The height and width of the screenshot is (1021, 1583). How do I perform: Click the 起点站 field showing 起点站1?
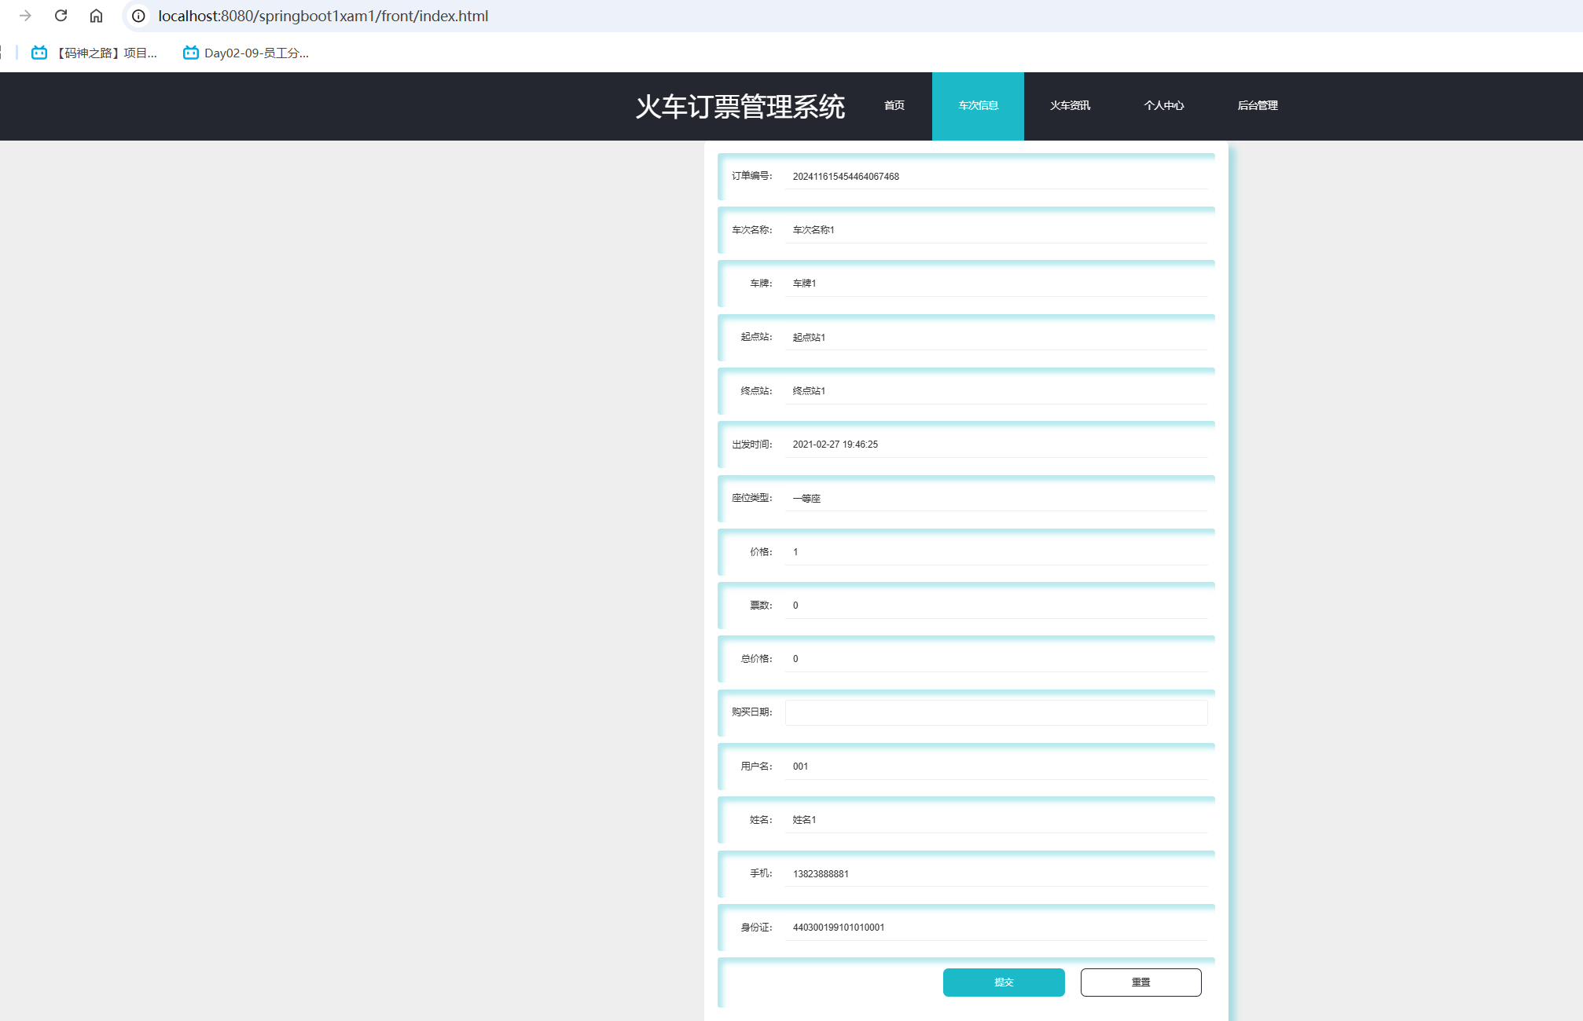996,338
